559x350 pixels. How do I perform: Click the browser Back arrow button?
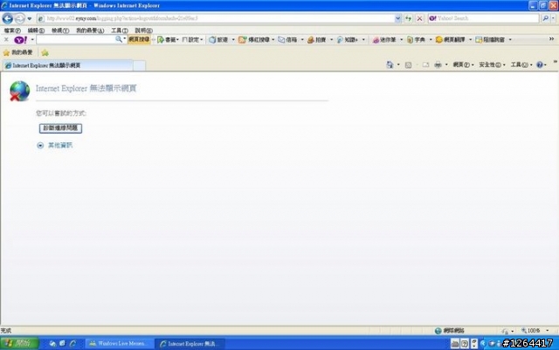click(x=8, y=18)
